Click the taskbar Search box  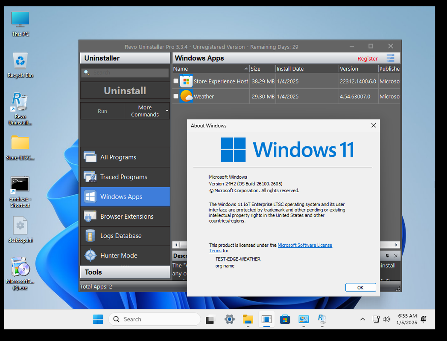[155, 319]
